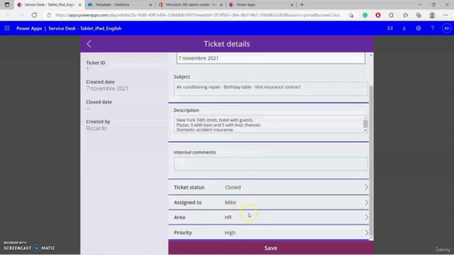Open the browser profile icon
Screen dimensions: 454x255
coord(432,15)
